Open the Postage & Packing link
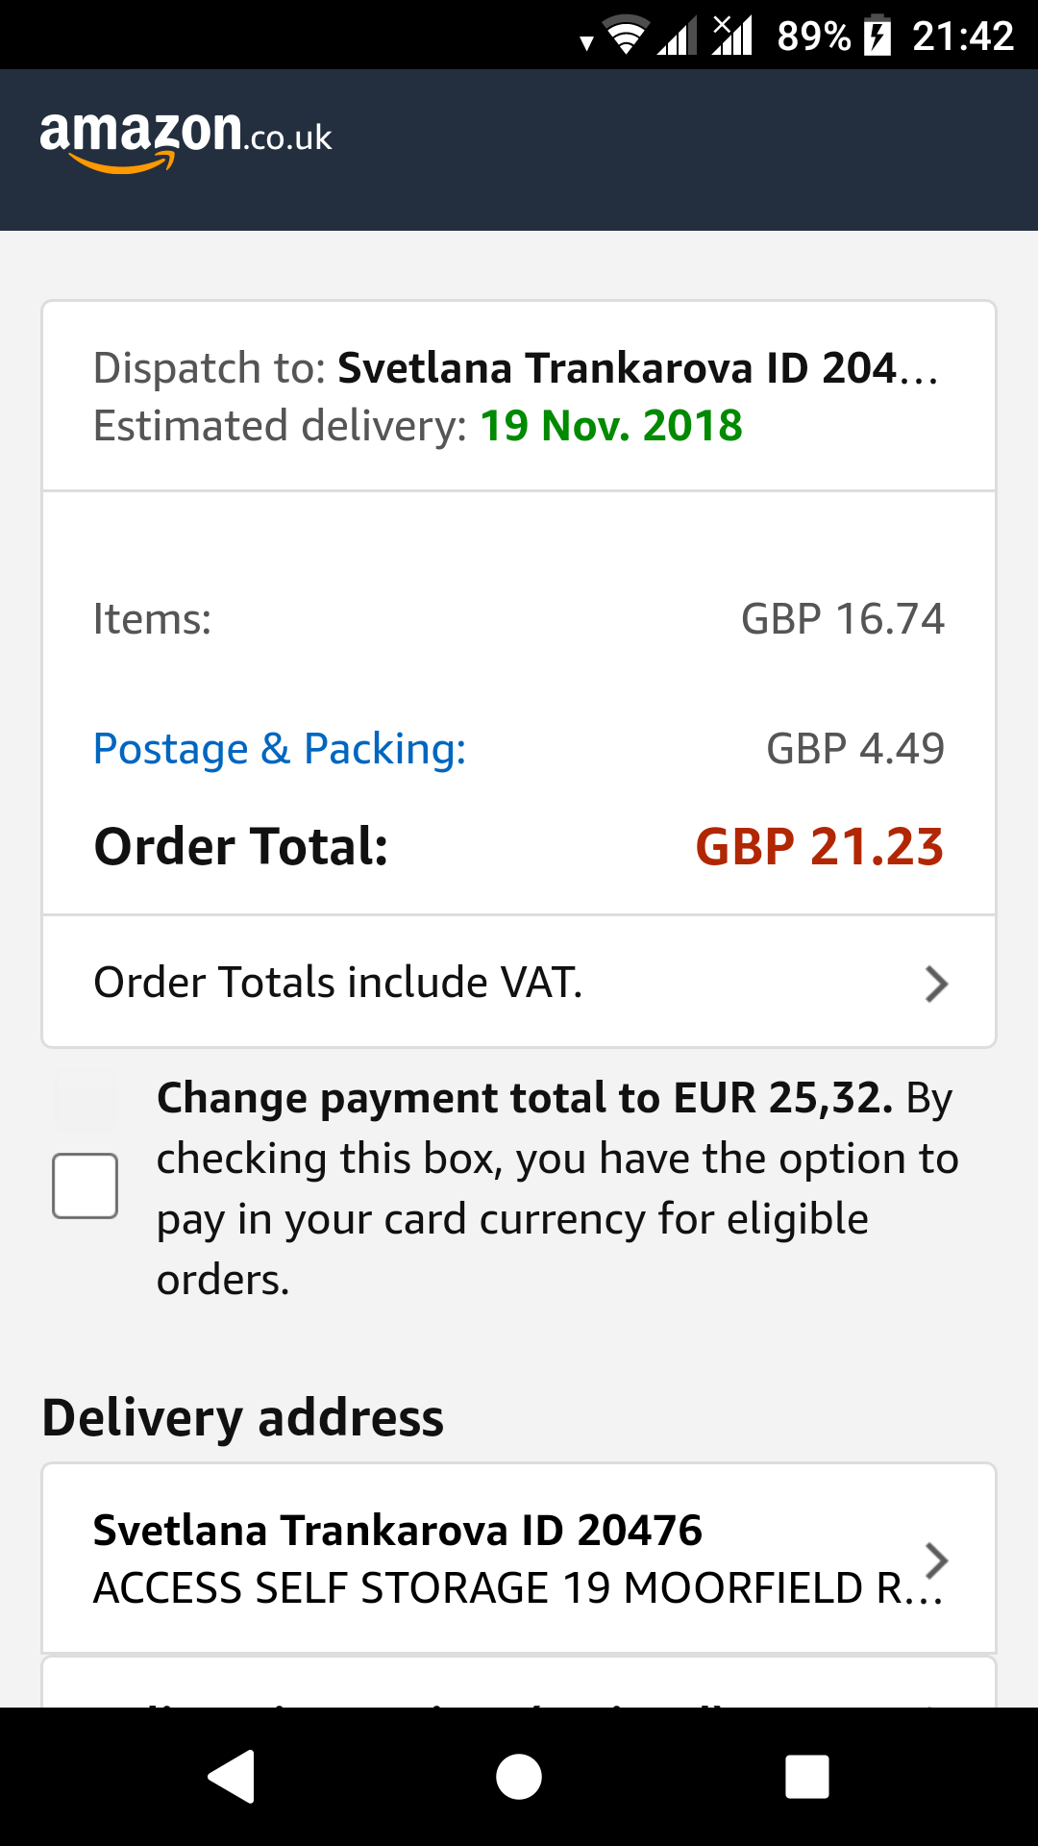This screenshot has width=1038, height=1846. (280, 749)
